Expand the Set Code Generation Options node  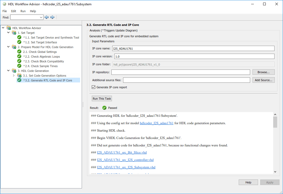point(14,76)
